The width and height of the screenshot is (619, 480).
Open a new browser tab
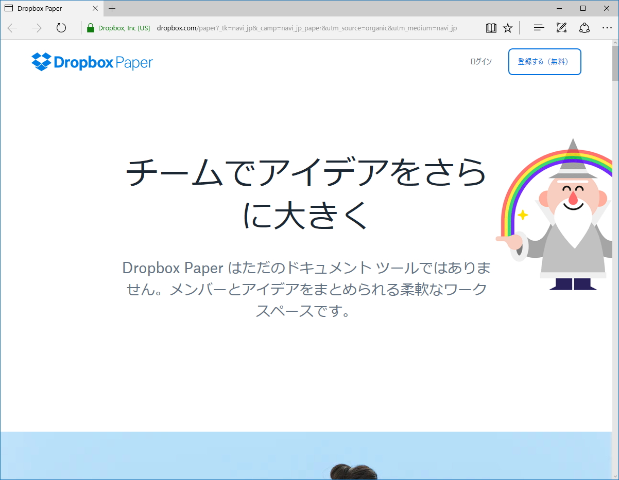tap(112, 8)
